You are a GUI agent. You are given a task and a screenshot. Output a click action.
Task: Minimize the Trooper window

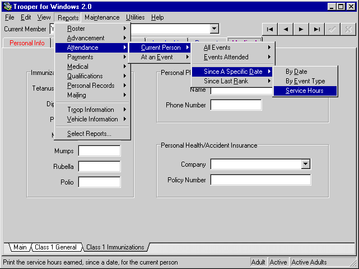(x=332, y=6)
